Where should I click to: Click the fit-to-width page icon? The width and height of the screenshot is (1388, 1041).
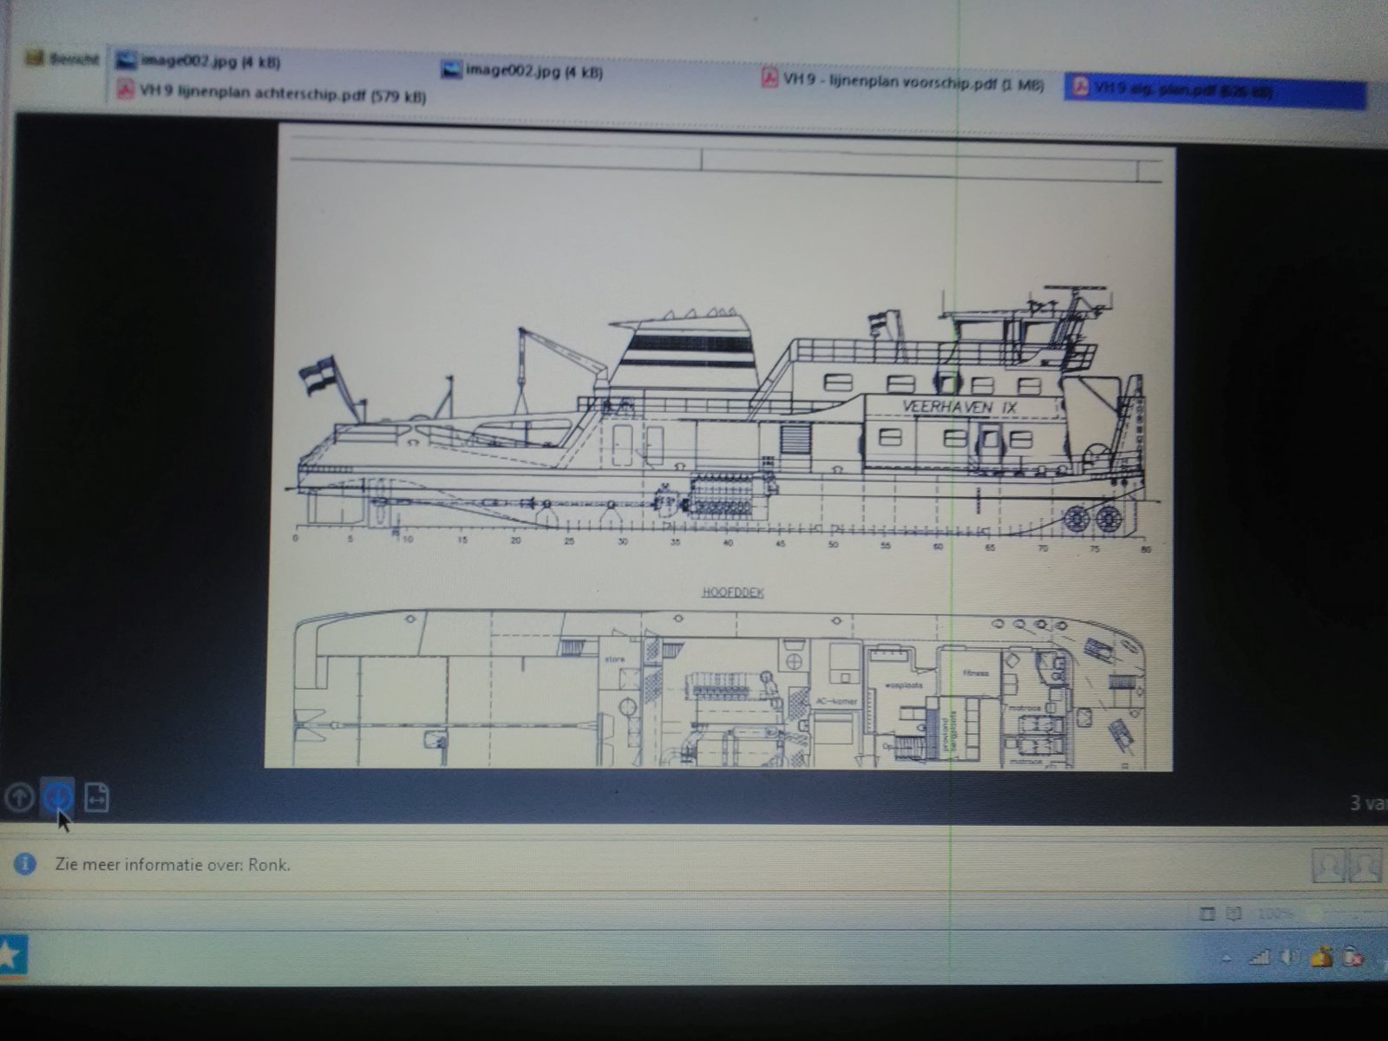click(96, 796)
